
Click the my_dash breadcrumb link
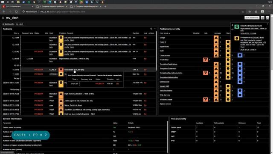20,24
